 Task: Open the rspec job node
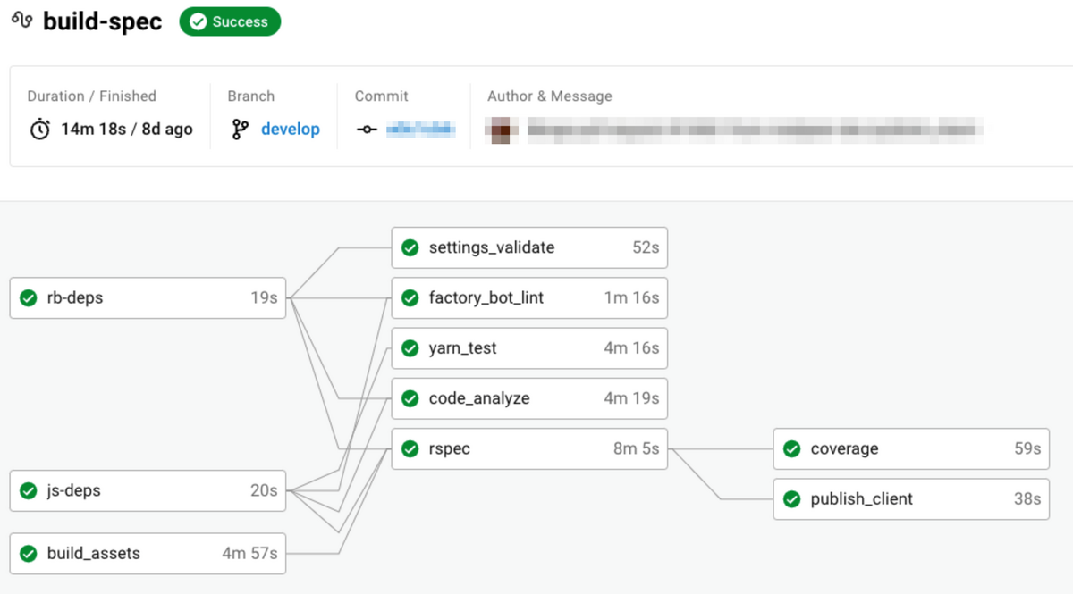tap(529, 448)
